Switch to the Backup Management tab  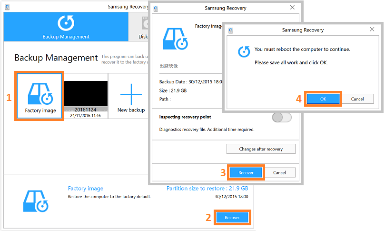(66, 27)
